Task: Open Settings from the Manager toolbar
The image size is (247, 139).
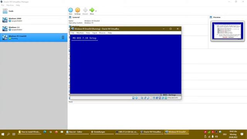Action: (77, 10)
